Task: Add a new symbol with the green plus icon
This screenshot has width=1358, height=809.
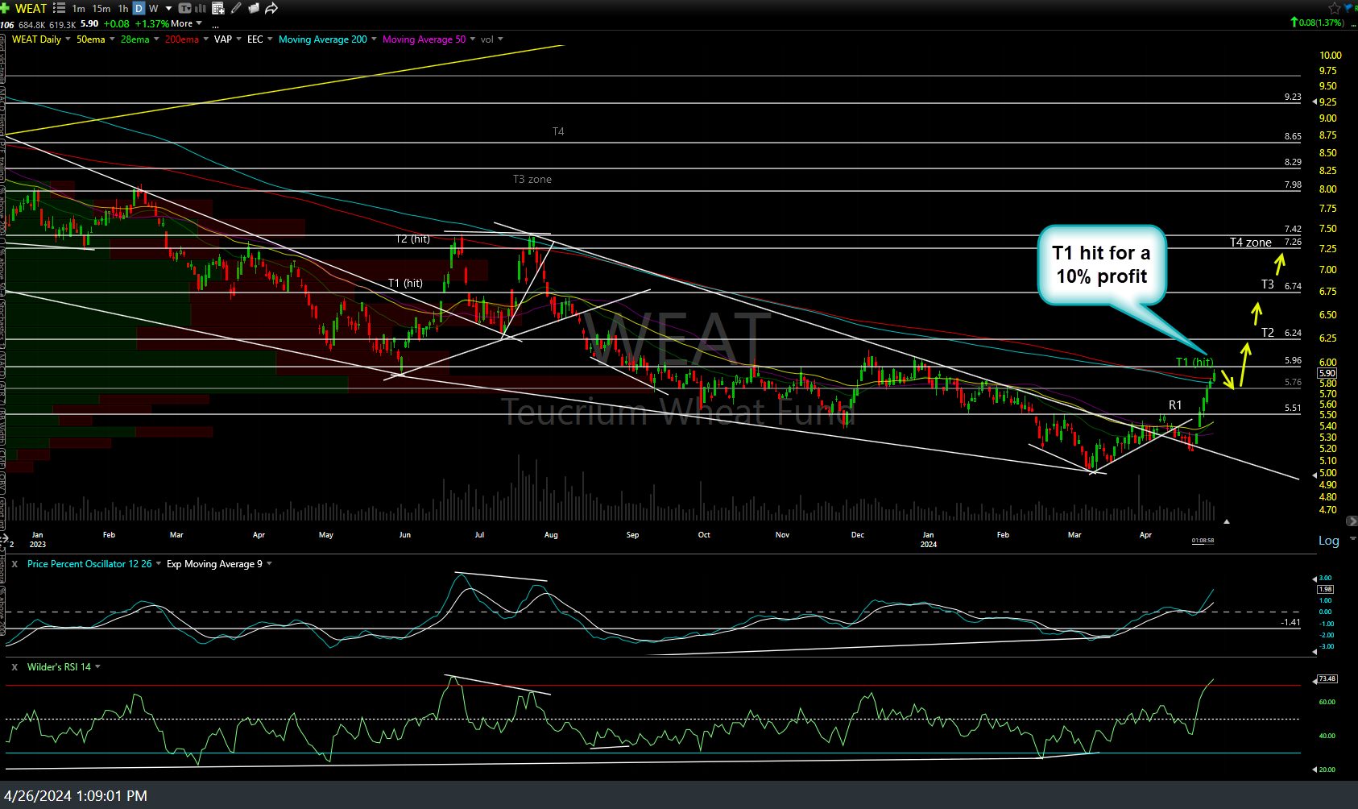Action: [x=5, y=8]
